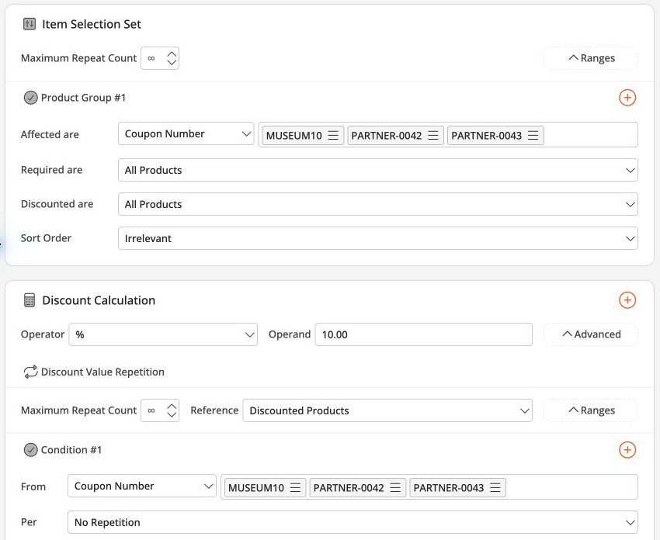Click the Operand 10.00 input field

click(423, 334)
